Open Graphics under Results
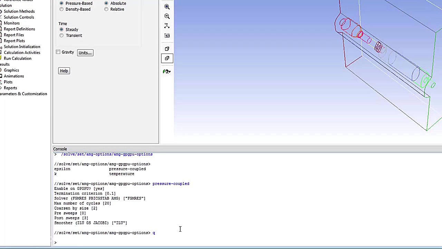The height and width of the screenshot is (249, 442). 11,70
